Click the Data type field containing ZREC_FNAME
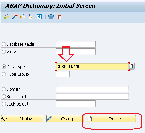This screenshot has width=145, height=133. click(x=92, y=66)
